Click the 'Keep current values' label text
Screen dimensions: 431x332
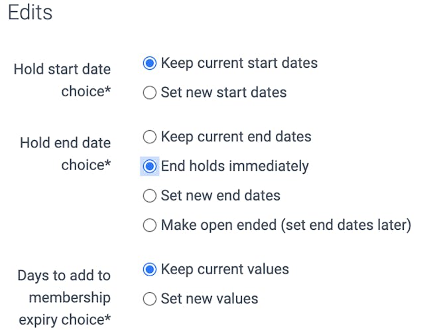point(225,270)
